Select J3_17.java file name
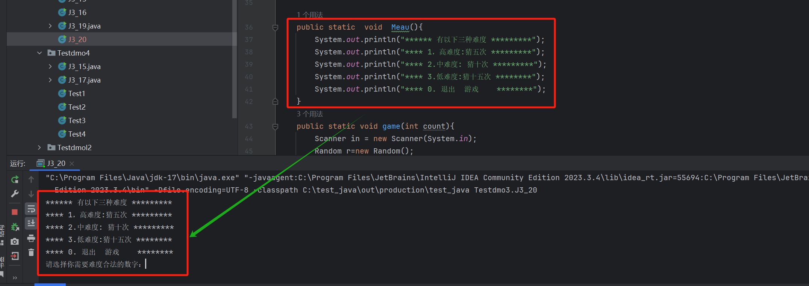Viewport: 809px width, 286px height. click(84, 80)
